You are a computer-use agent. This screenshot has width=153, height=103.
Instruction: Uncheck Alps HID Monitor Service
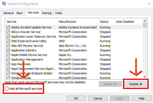pyautogui.click(x=8, y=46)
